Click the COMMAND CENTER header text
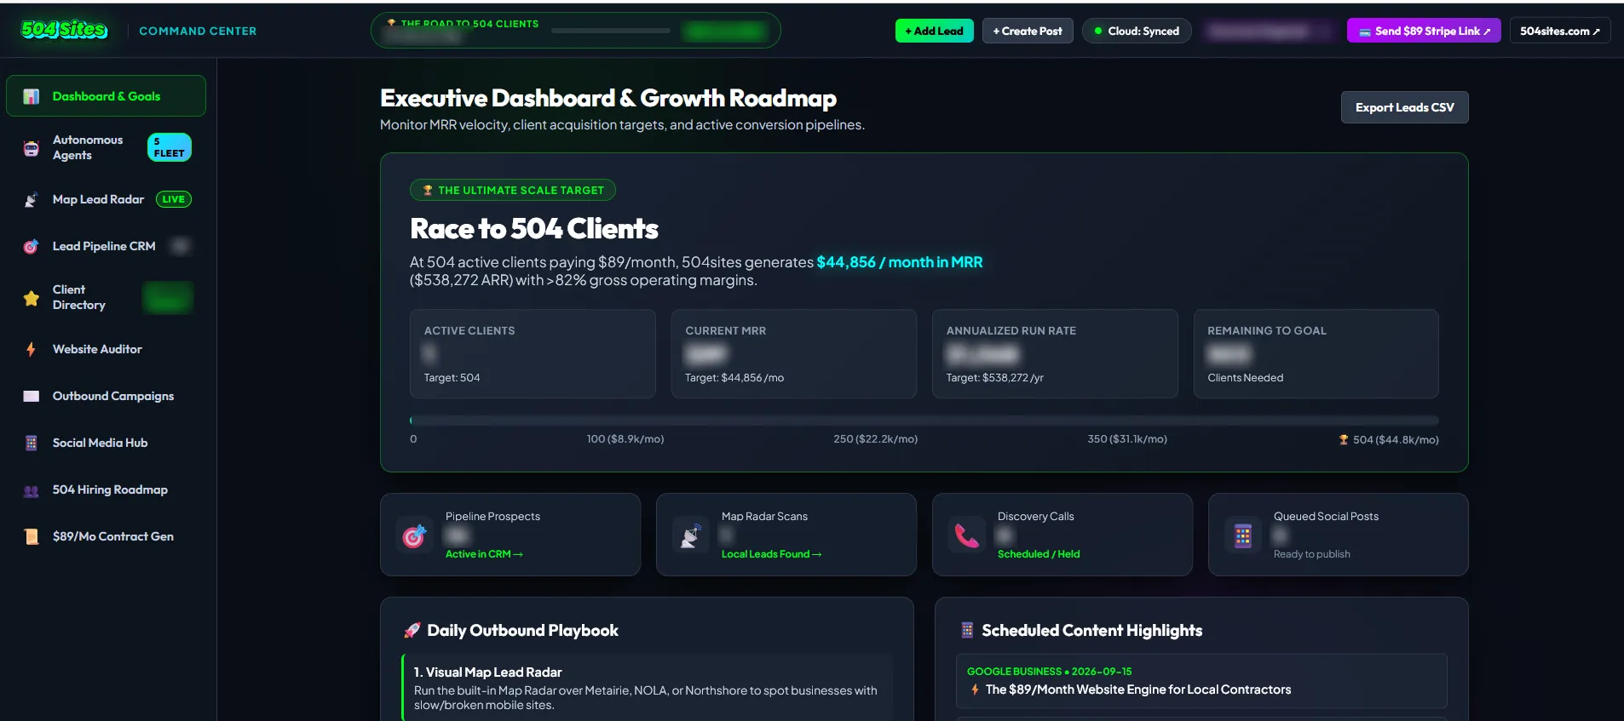The width and height of the screenshot is (1624, 721). [x=198, y=31]
